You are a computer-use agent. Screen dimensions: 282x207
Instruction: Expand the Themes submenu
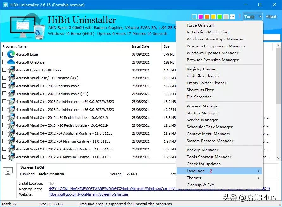(x=219, y=178)
